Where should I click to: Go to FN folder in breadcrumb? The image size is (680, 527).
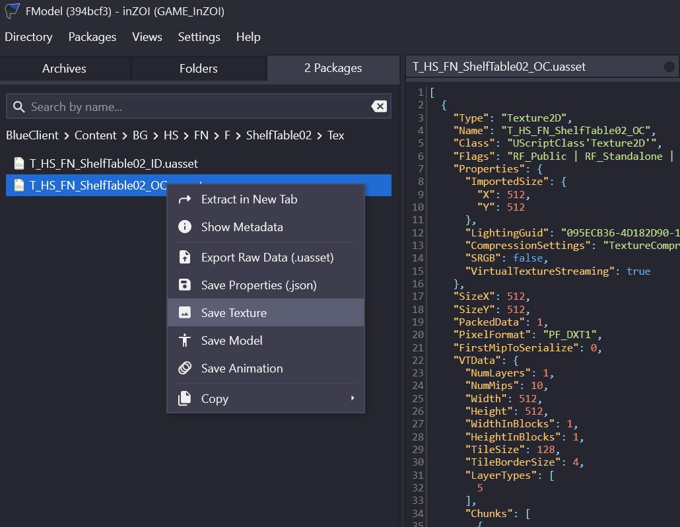(201, 135)
